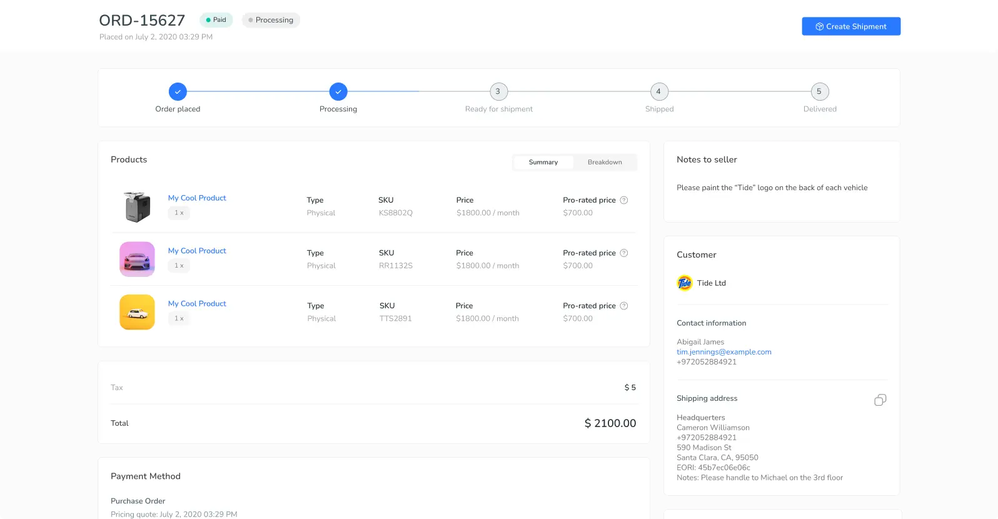Click the 1 x quantity tag for TTS2891
The image size is (998, 519).
[179, 318]
